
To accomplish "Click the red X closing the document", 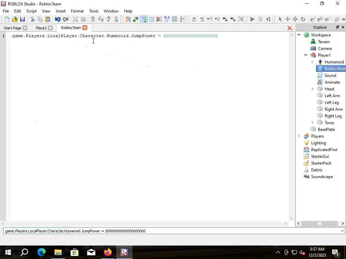I will [x=290, y=28].
